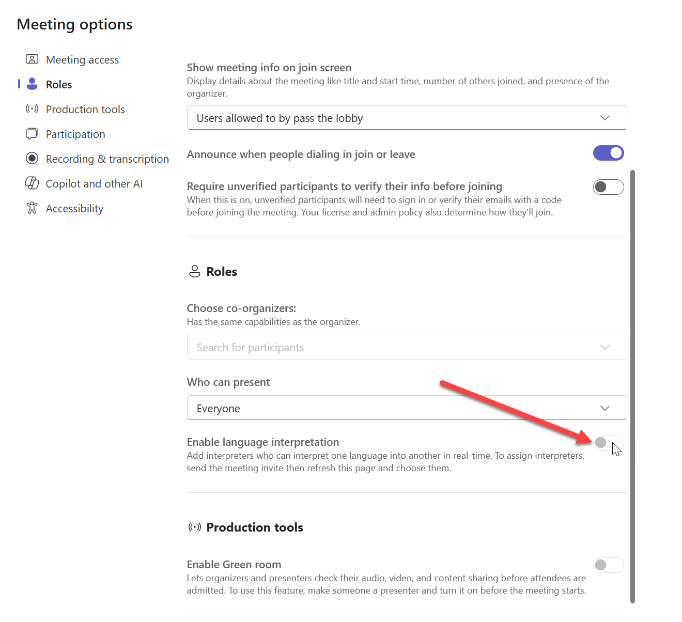The height and width of the screenshot is (622, 682).
Task: Turn off announce when people dialing in toggle
Action: pyautogui.click(x=608, y=153)
